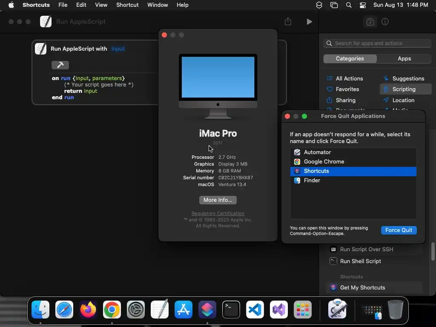Click the Run AppleScript script icon in title bar
Screen dimensions: 436x327
(46, 21)
